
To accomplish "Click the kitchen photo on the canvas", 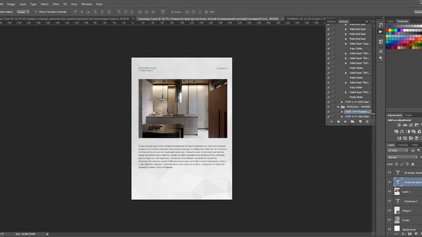I will pos(183,108).
